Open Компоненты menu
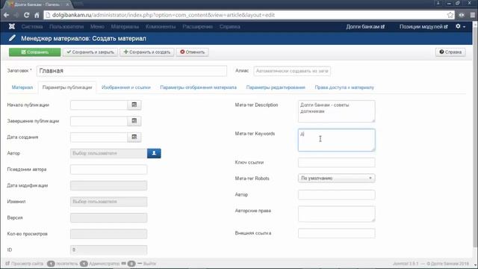Image resolution: width=478 pixels, height=269 pixels. (161, 27)
